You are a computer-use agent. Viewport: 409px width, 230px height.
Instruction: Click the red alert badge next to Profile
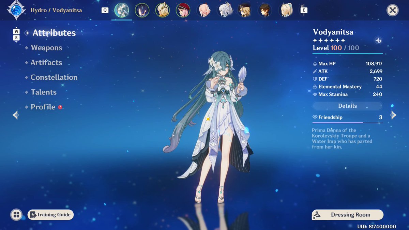(x=60, y=107)
